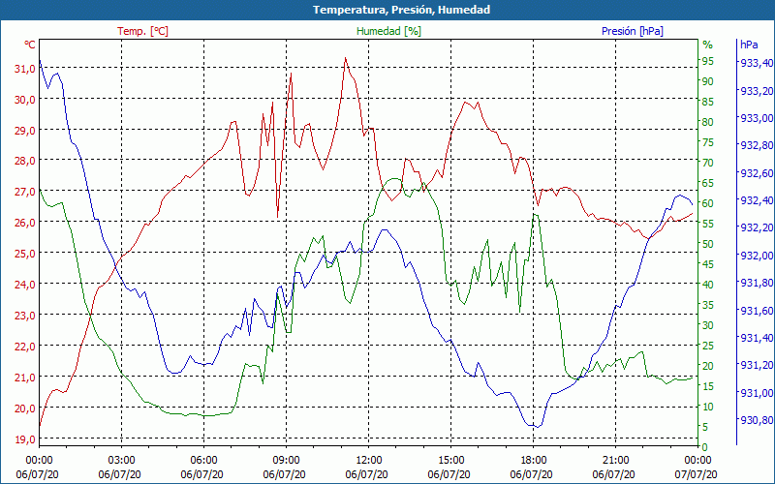Click the '50' humidity axis value
Viewport: 775px width, 484px height.
click(x=708, y=244)
